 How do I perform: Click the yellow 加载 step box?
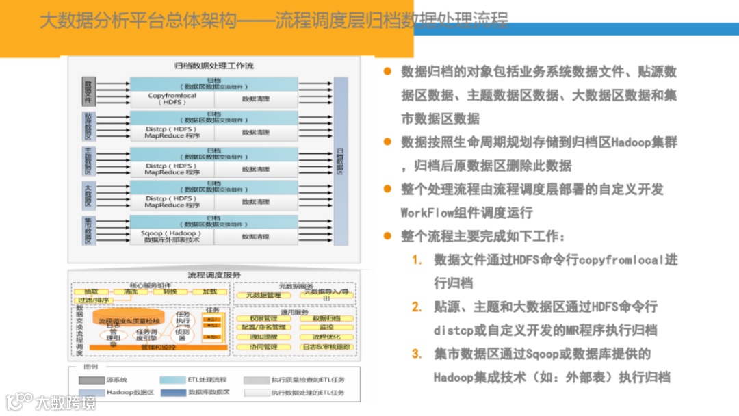210,292
